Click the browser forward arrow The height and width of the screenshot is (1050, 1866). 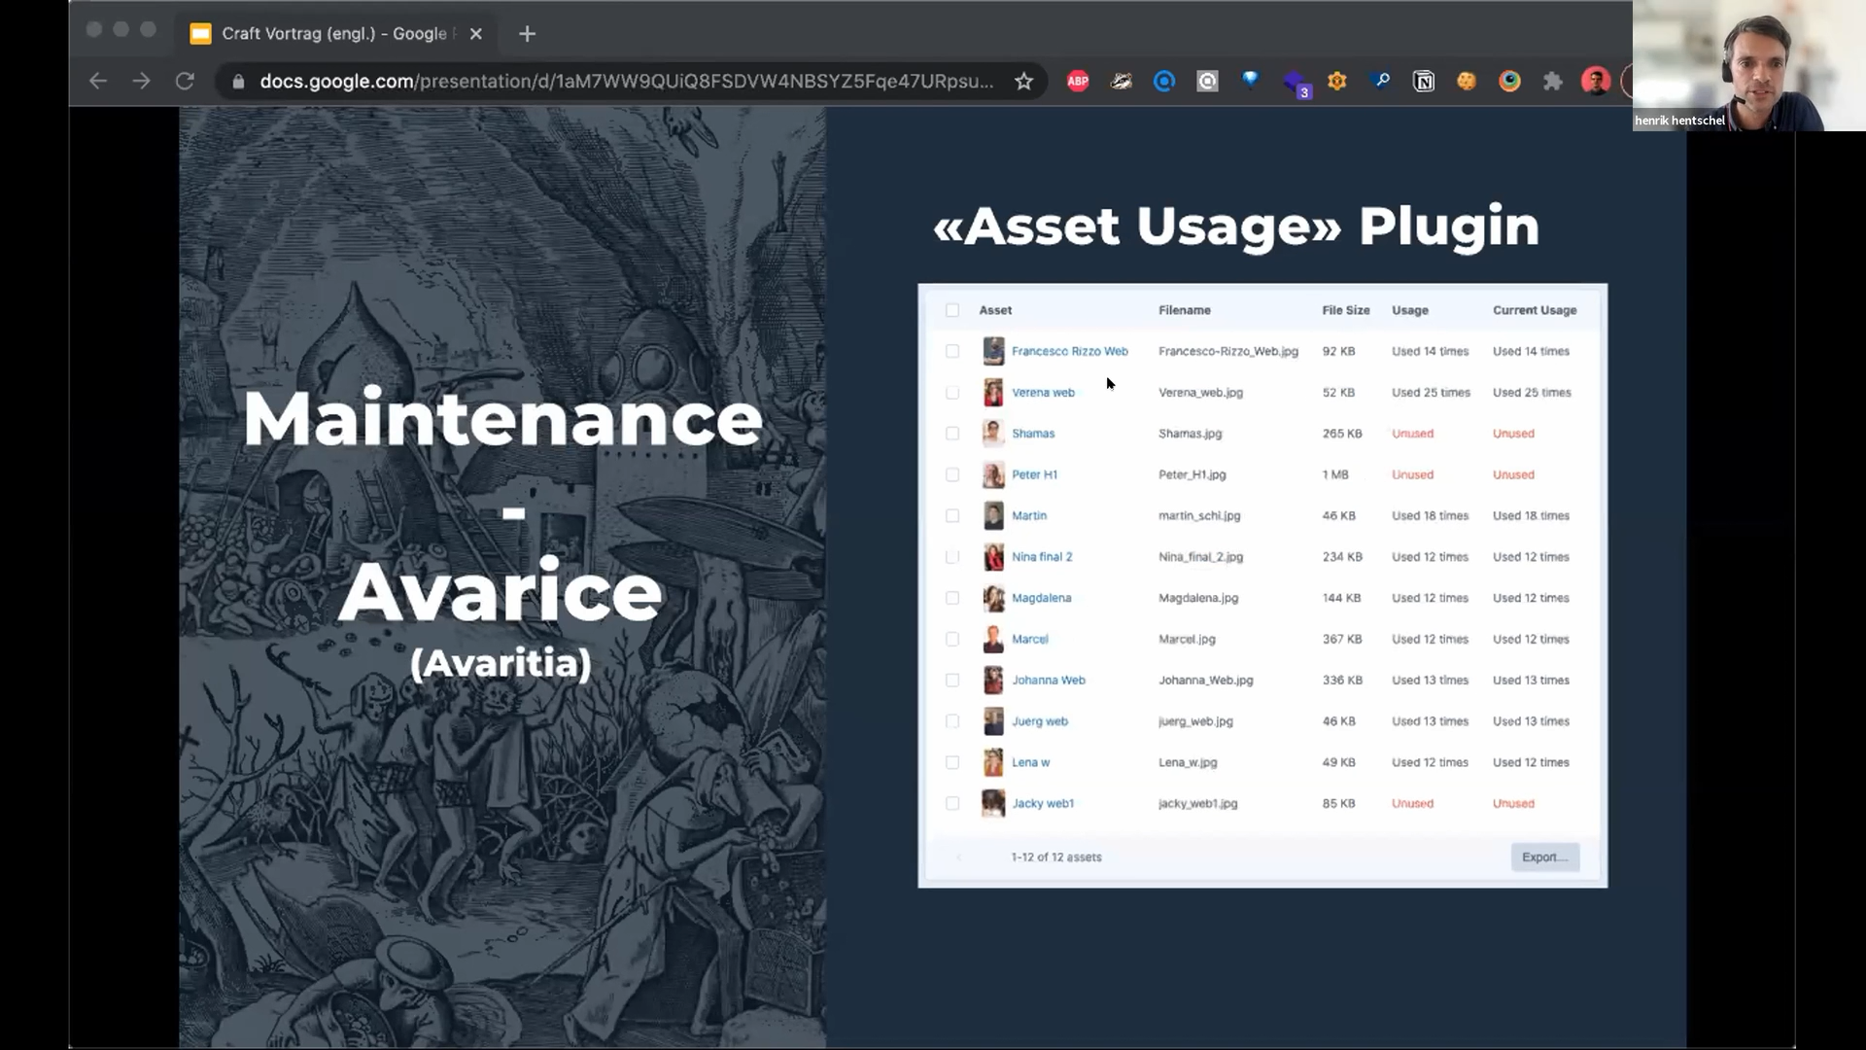click(142, 82)
